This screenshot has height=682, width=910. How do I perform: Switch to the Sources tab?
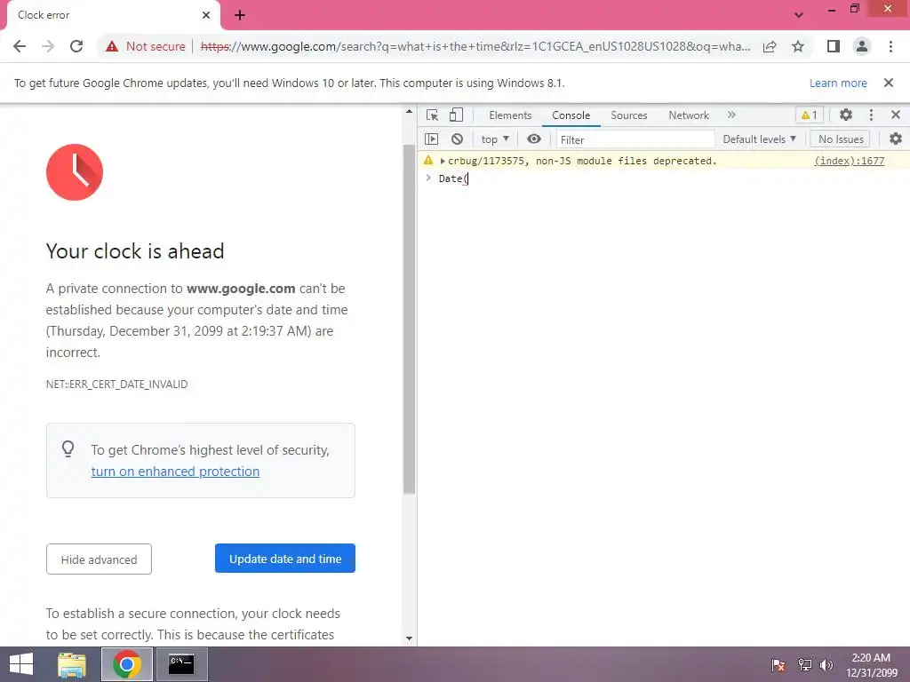click(x=628, y=115)
